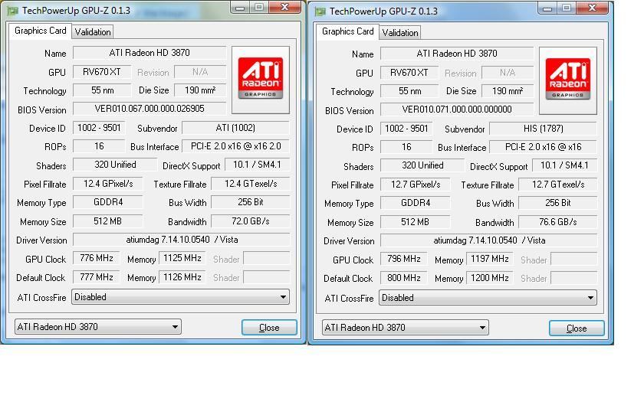Open Validation tab in left window
Screen dimensions: 644x402
pyautogui.click(x=93, y=32)
